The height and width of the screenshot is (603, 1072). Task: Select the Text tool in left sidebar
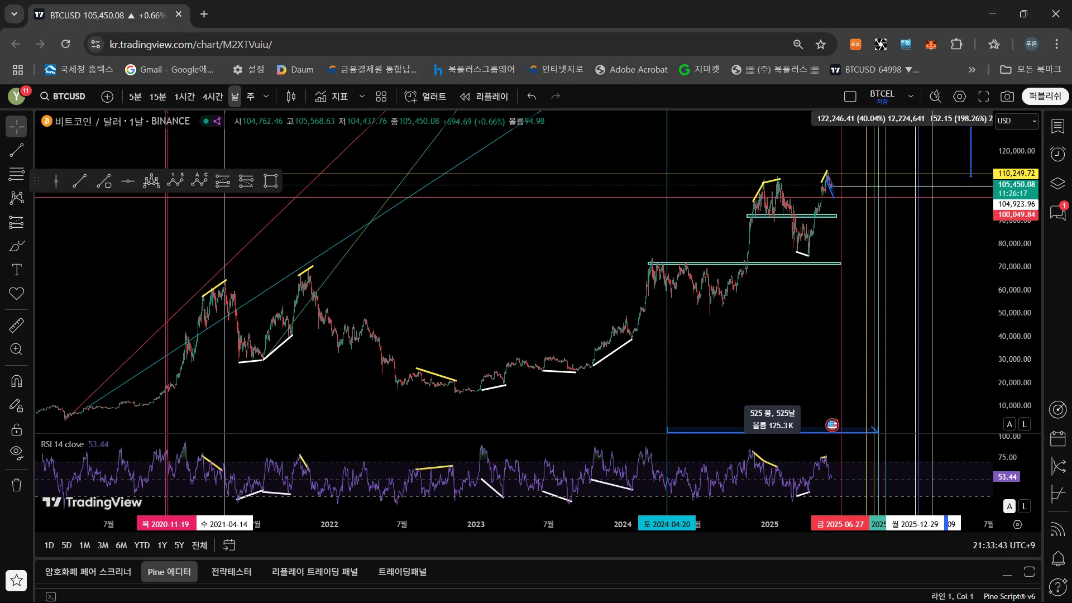point(17,270)
